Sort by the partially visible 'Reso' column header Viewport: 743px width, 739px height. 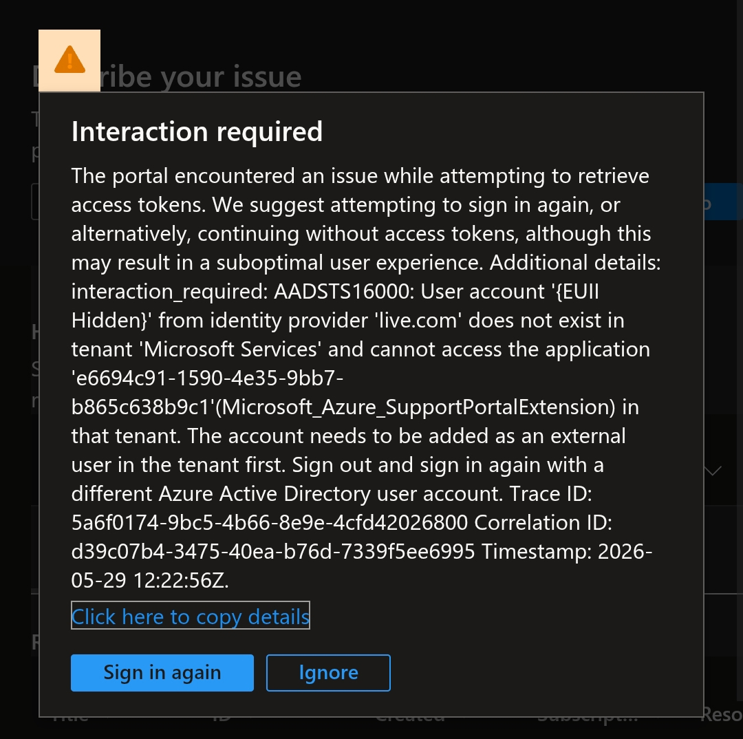click(722, 714)
